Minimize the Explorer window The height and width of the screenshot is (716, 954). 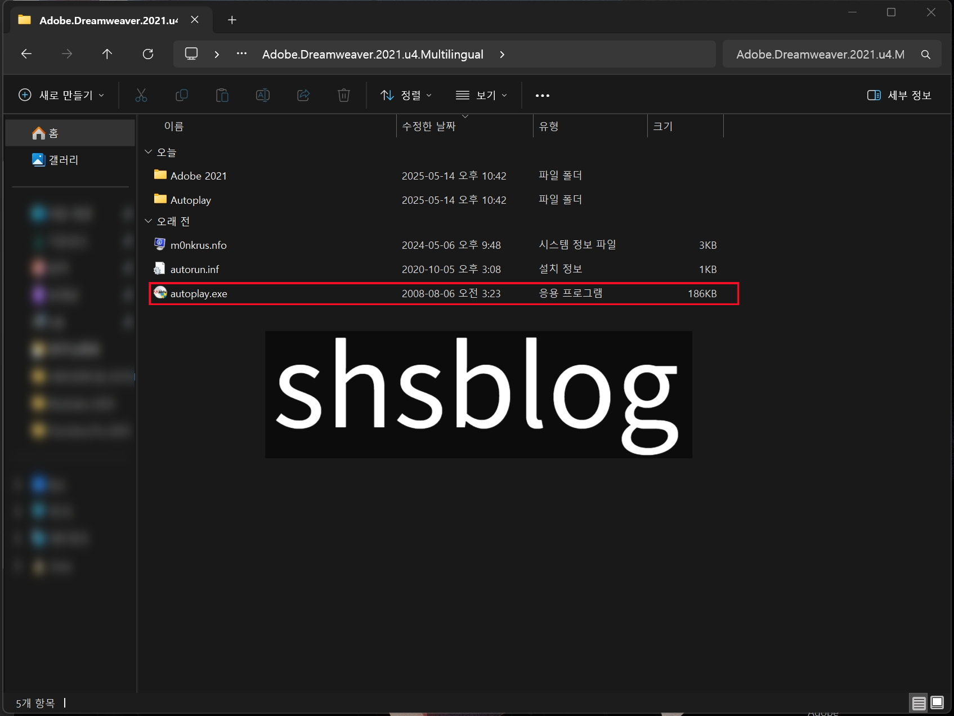852,12
